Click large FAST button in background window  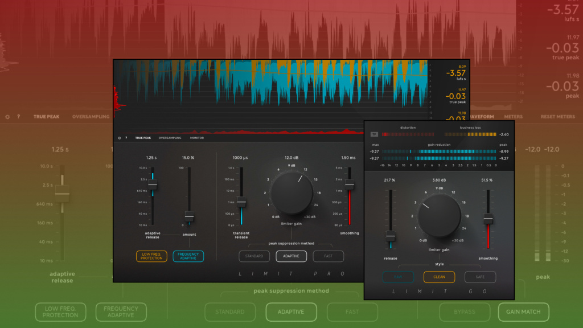tap(352, 311)
